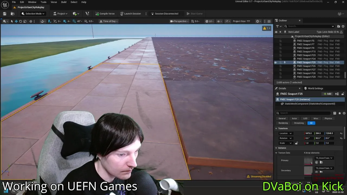
Task: Reset the Rotation value with its arrow
Action: click(341, 138)
